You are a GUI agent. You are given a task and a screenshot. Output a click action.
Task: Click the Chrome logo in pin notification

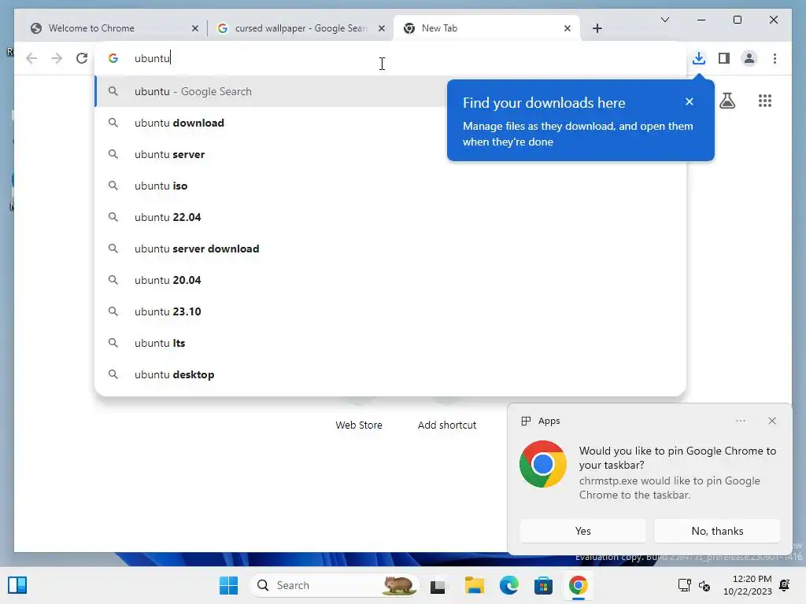[543, 464]
